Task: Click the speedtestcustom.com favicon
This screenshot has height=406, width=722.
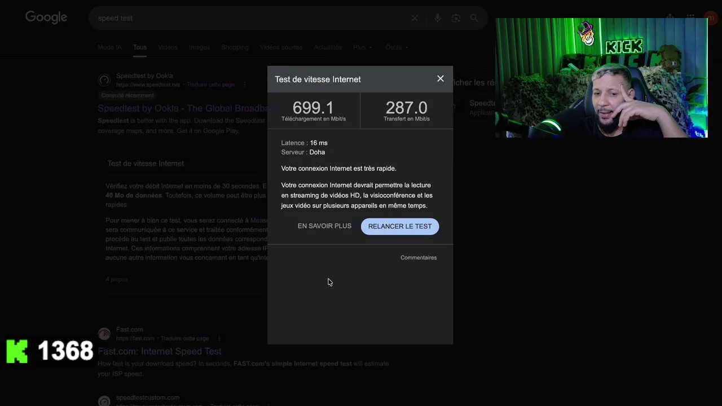Action: click(x=104, y=401)
